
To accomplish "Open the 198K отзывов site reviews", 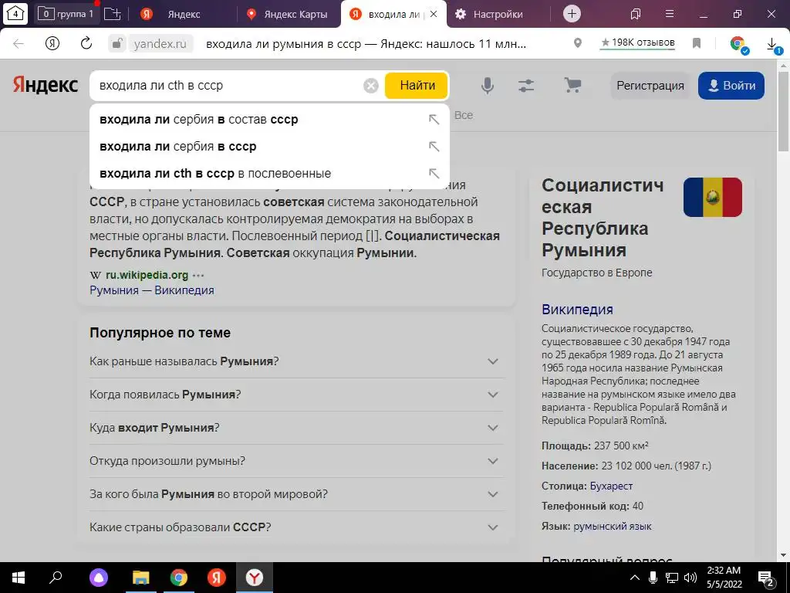I will pos(638,43).
